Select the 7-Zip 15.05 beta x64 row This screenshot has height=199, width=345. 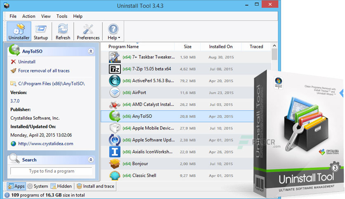pyautogui.click(x=186, y=69)
